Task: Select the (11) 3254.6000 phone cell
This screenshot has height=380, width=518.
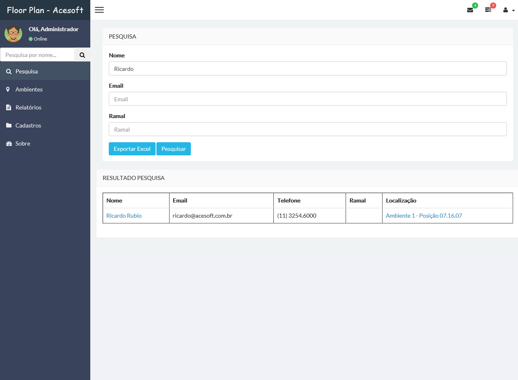Action: tap(309, 216)
